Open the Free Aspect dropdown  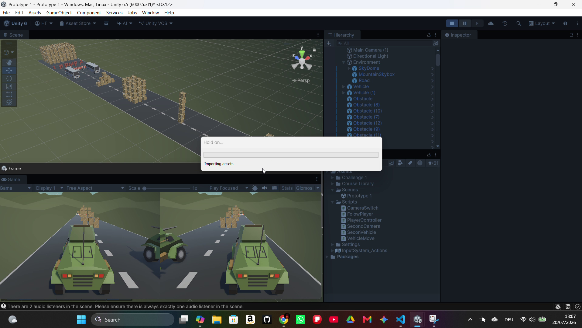pos(95,188)
